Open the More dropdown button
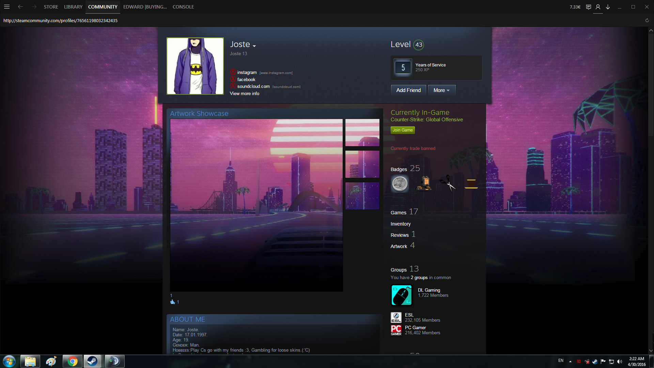 point(441,90)
